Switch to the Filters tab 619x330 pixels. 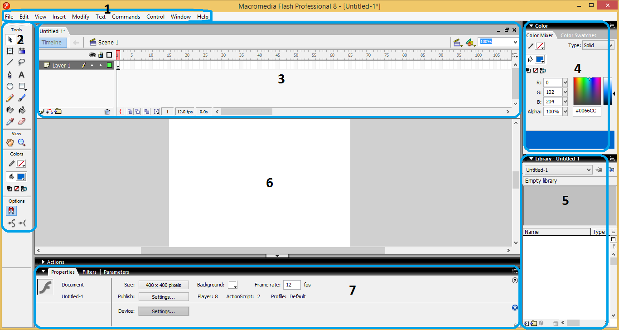click(89, 272)
